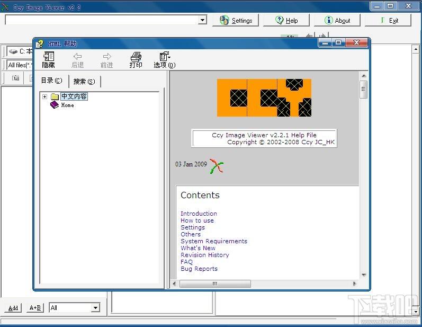This screenshot has height=327, width=422.
Task: Click the Ccy orange logo image
Action: tap(264, 98)
